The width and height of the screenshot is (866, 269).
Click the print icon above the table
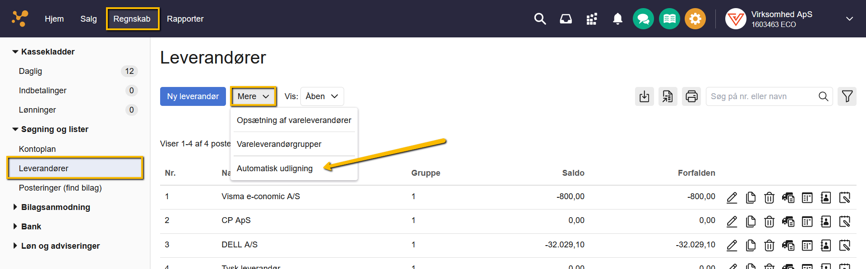click(x=691, y=96)
